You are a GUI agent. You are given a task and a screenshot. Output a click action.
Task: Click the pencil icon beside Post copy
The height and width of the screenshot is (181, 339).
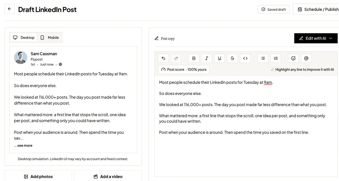pyautogui.click(x=157, y=38)
